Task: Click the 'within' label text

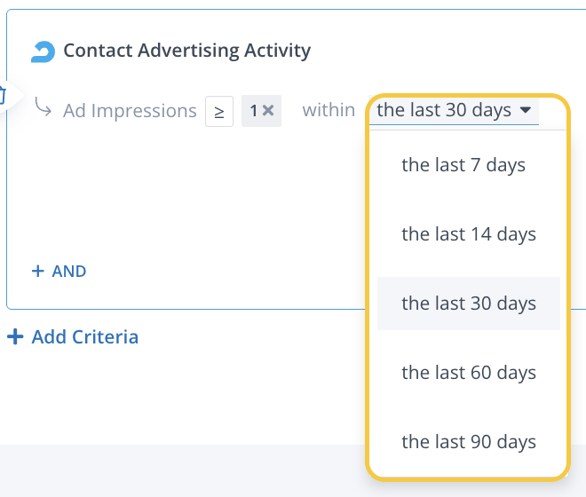Action: click(x=329, y=111)
